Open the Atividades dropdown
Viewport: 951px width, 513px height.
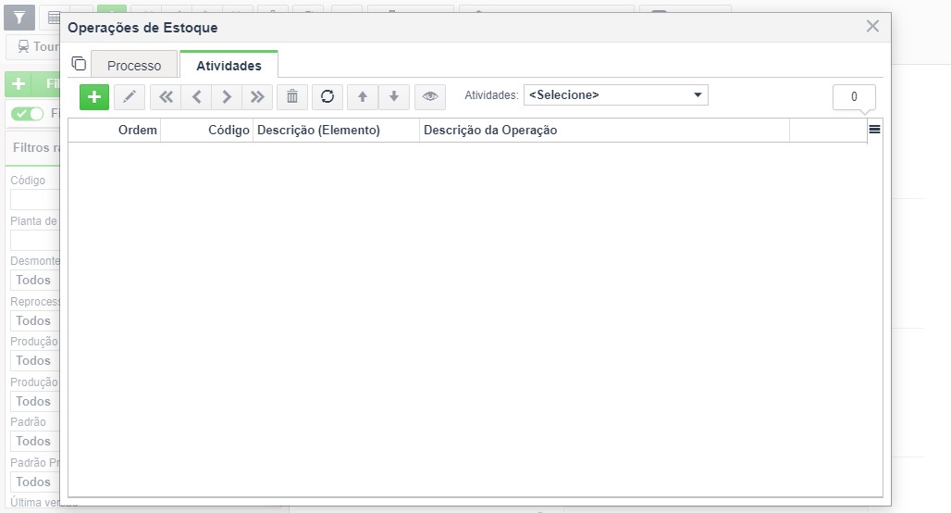[615, 95]
